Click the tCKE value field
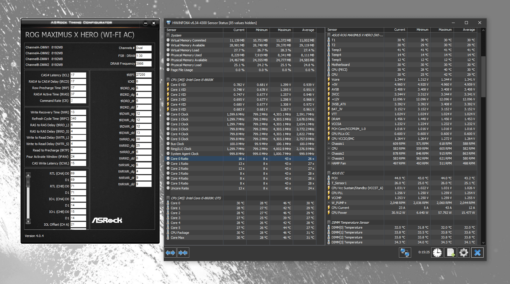 (144, 82)
